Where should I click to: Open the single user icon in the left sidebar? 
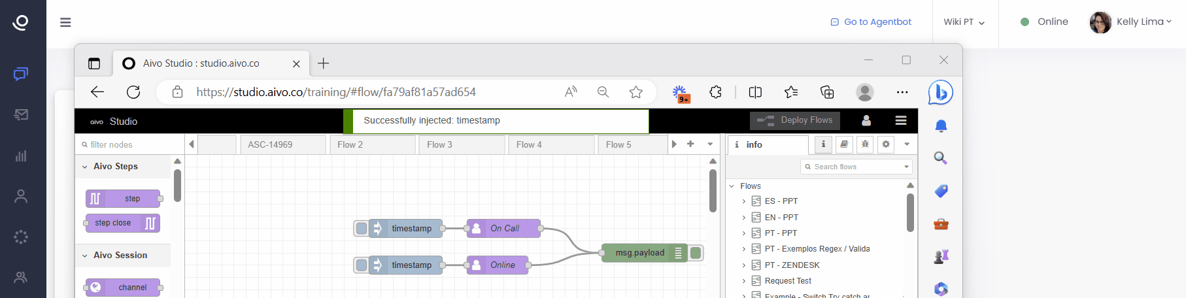(21, 196)
